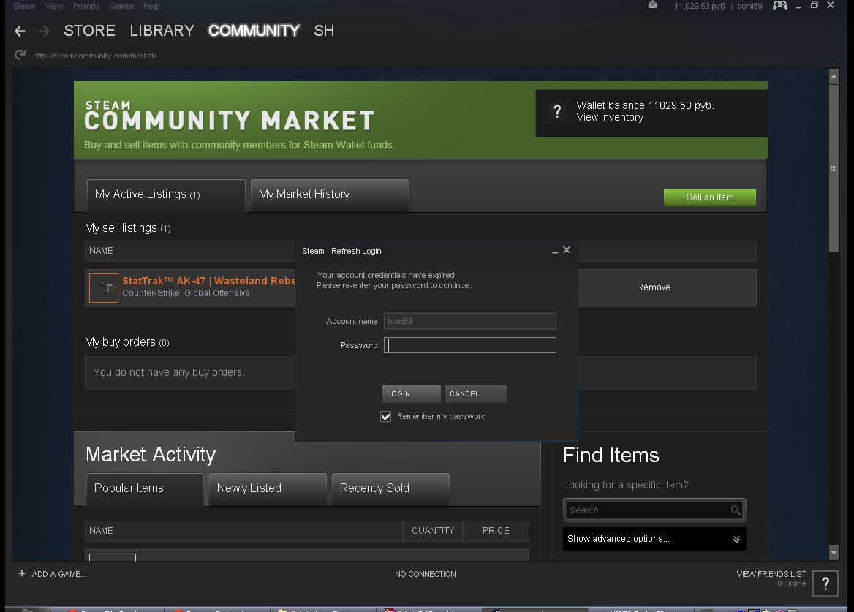Click the bomj59 account name at top
The height and width of the screenshot is (612, 854).
[x=749, y=6]
